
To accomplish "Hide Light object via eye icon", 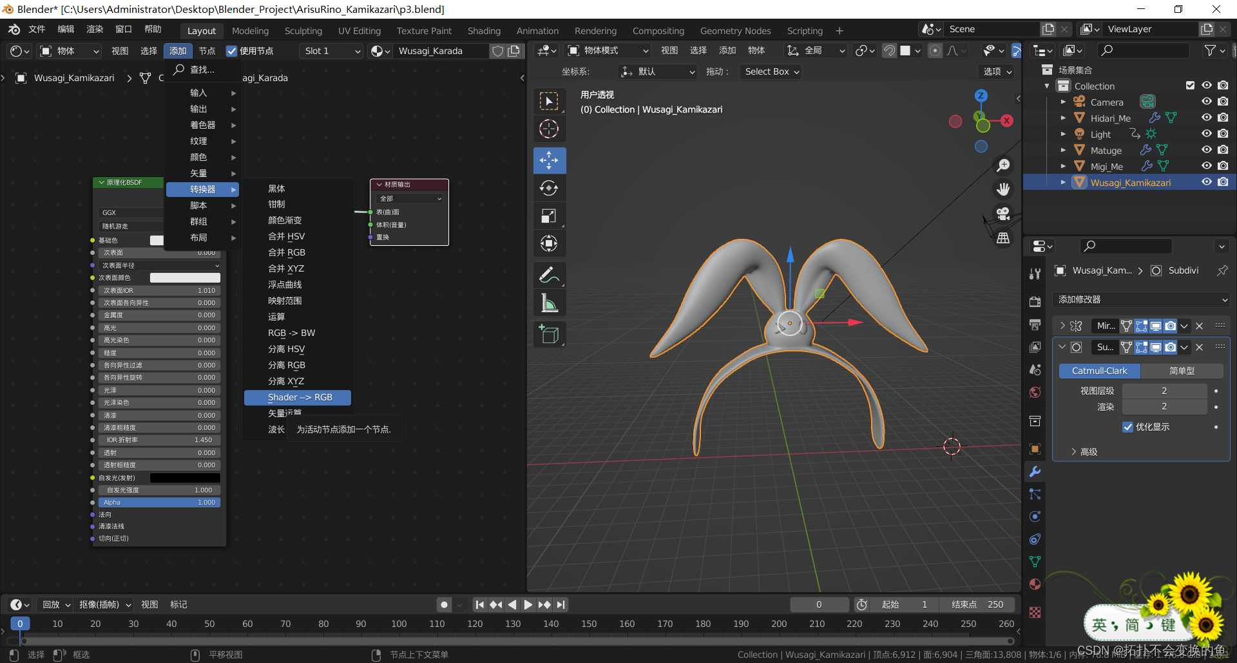I will click(1207, 134).
